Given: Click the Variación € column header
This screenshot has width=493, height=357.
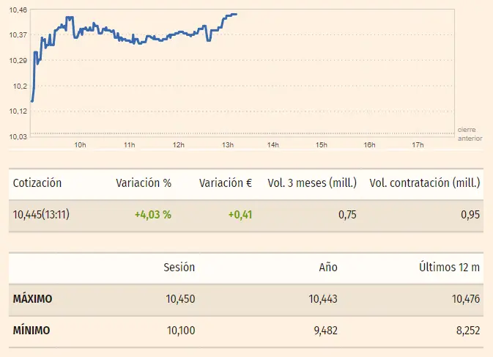Looking at the screenshot, I should pos(226,183).
